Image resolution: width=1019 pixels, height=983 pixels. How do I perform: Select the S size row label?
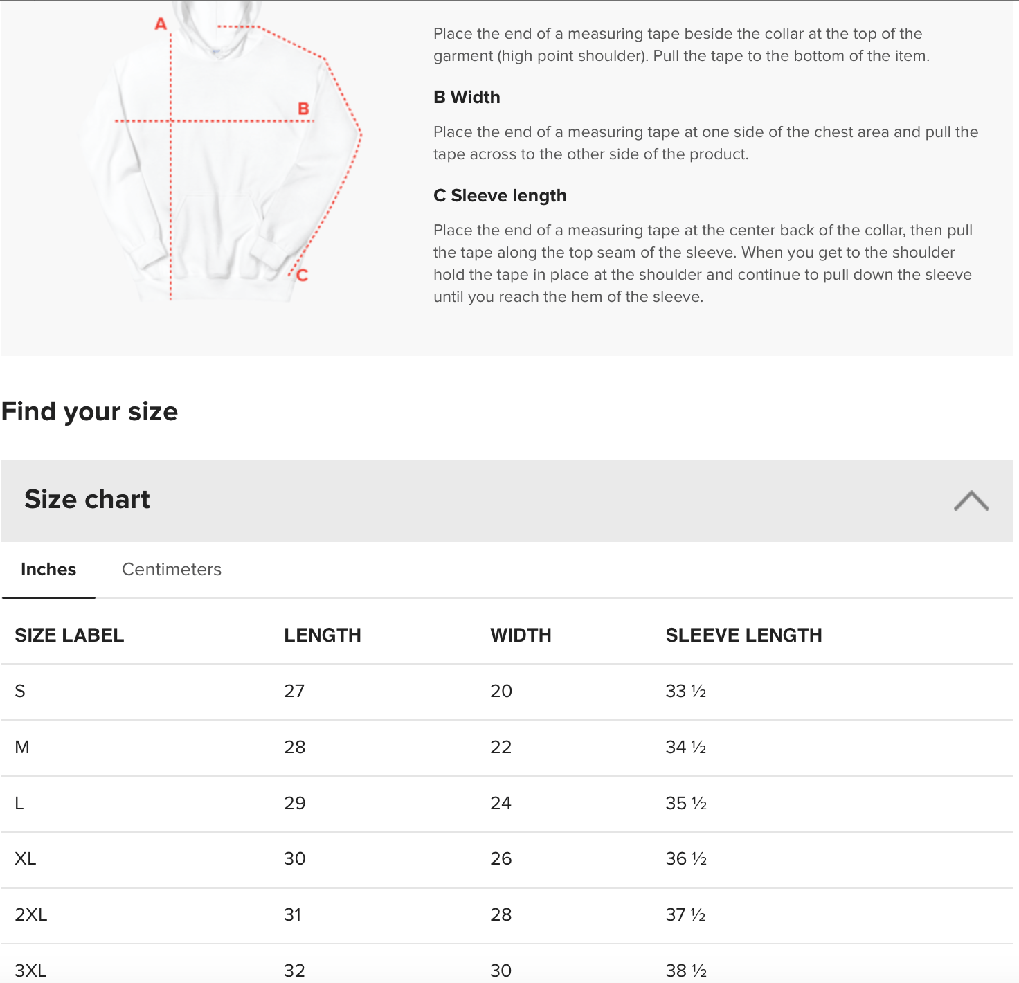pos(20,691)
